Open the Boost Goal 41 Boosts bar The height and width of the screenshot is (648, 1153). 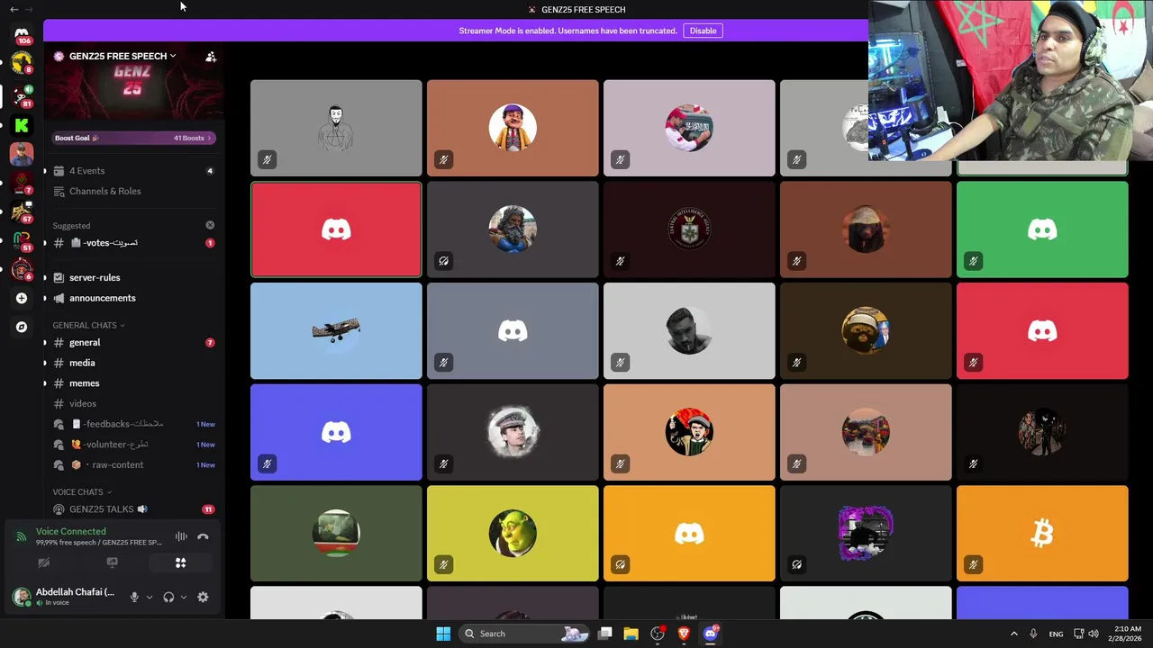[132, 138]
